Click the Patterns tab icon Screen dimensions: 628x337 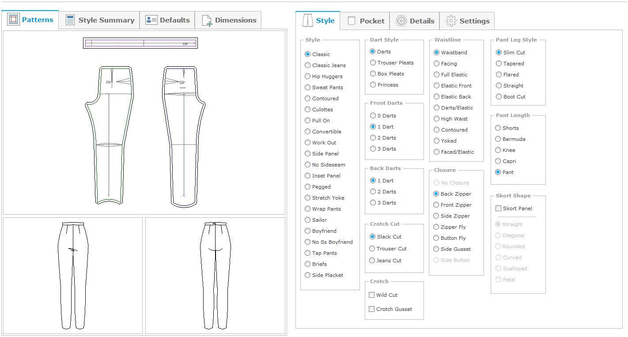14,20
